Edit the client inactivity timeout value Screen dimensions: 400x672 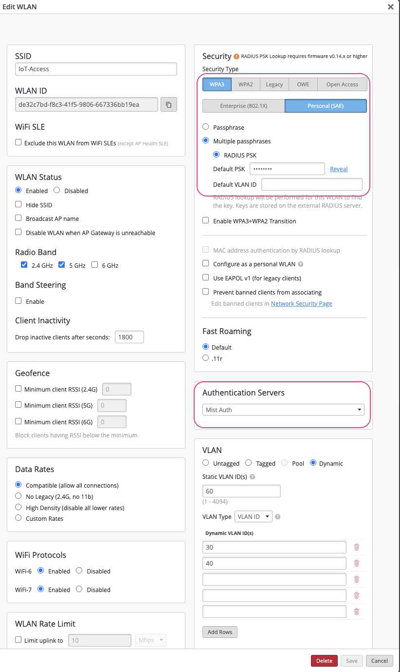129,336
